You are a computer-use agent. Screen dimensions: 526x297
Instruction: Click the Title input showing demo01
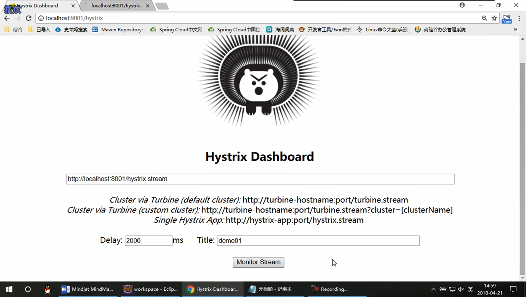318,240
